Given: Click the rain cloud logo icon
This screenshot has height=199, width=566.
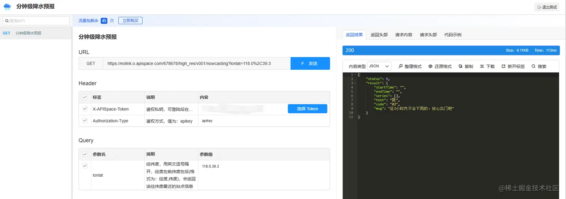Looking at the screenshot, I should pyautogui.click(x=7, y=7).
